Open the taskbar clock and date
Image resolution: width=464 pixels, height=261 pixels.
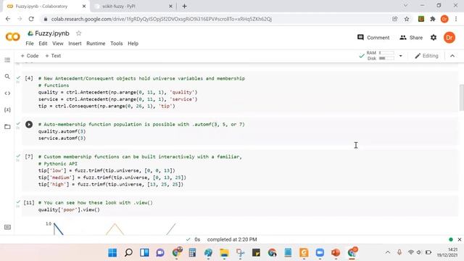coord(447,252)
